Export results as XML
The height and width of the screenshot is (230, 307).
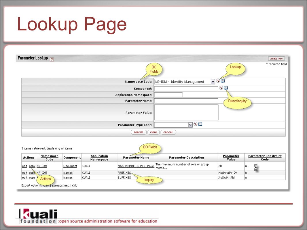tap(74, 185)
